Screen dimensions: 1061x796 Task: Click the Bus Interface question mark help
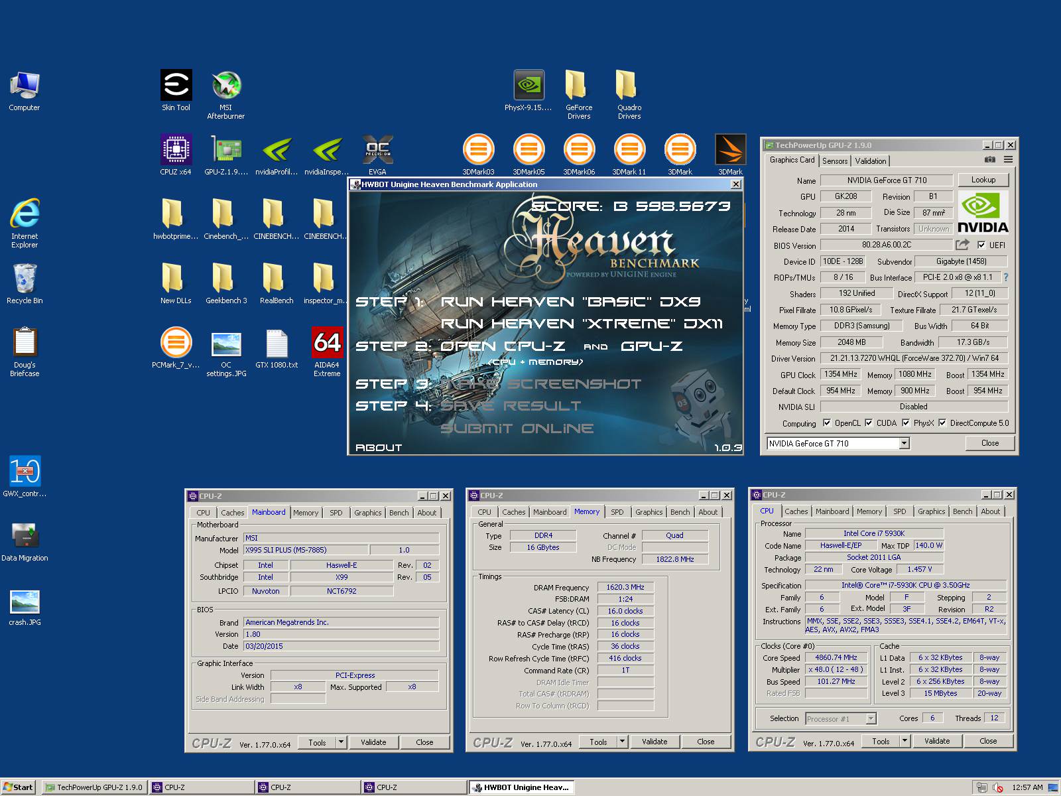[1006, 277]
